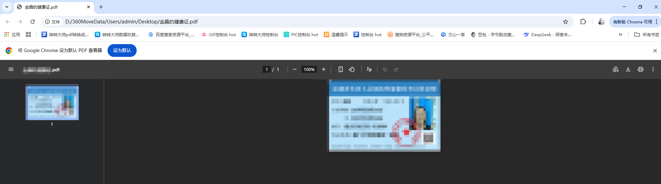Screen dimensions: 661x184
Task: Open the Chrome profile avatar
Action: click(602, 22)
